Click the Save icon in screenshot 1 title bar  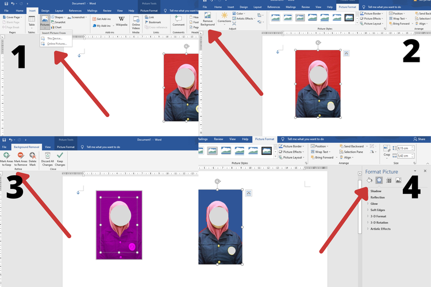click(6, 3)
